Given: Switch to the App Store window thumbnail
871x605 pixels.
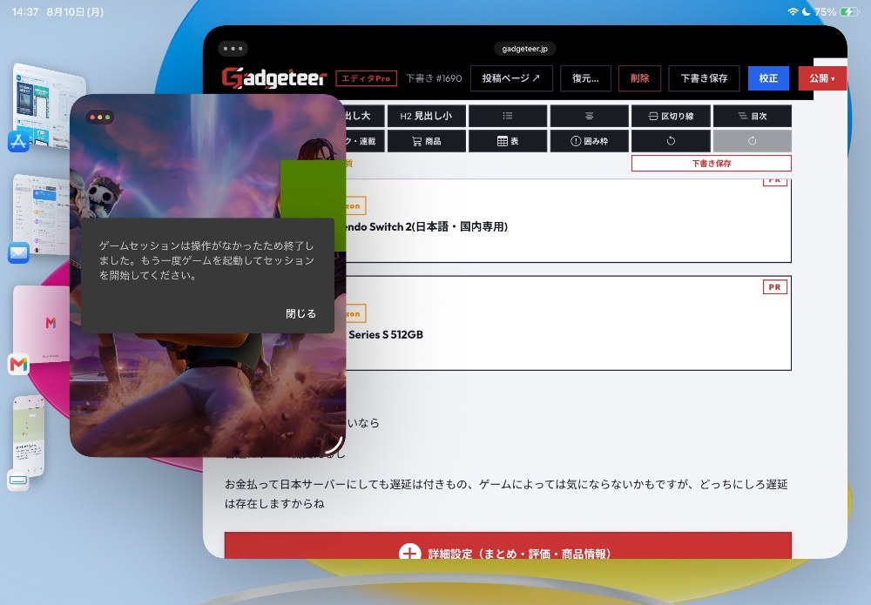Looking at the screenshot, I should click(49, 105).
